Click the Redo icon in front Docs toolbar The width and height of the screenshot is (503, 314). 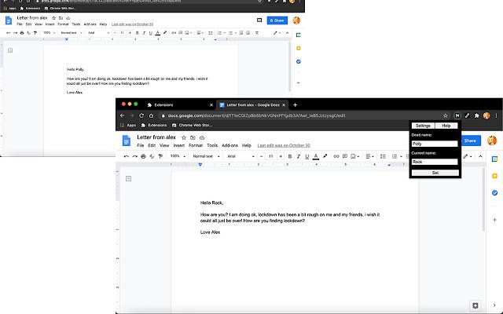134,156
